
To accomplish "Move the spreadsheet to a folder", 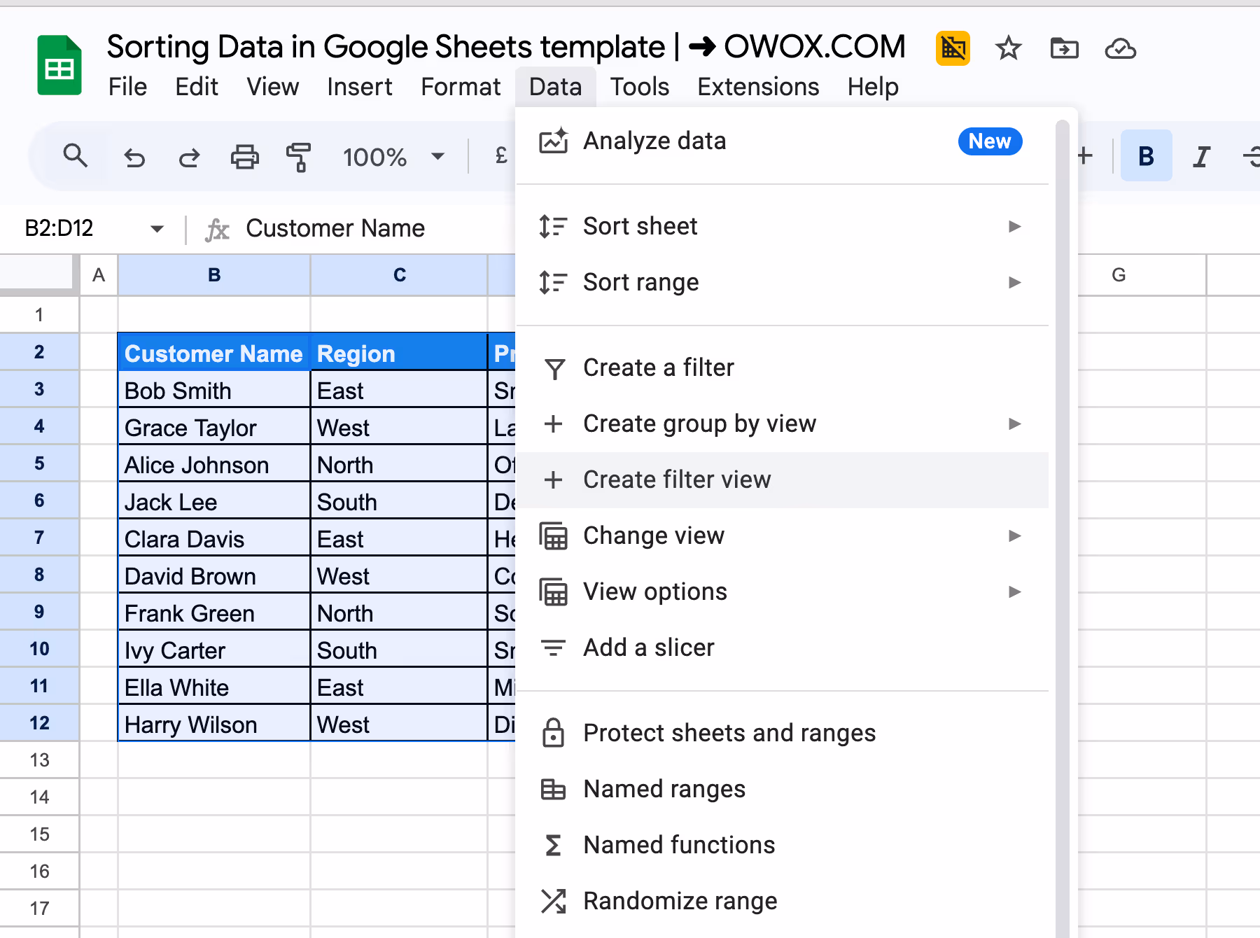I will (x=1063, y=48).
